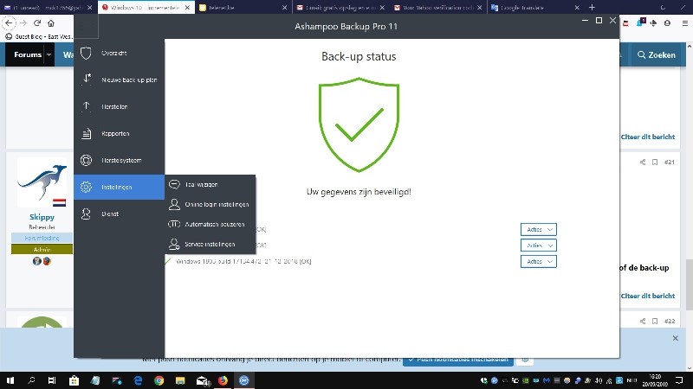Screen dimensions: 693x389
Task: Select the Herstellen upload-arrow icon
Action: tap(86, 106)
